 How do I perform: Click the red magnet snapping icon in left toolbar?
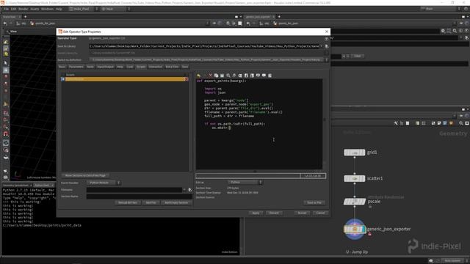6,134
